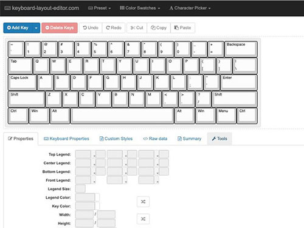Click the swap colors shuffle icon
This screenshot has height=228, width=304.
(143, 202)
